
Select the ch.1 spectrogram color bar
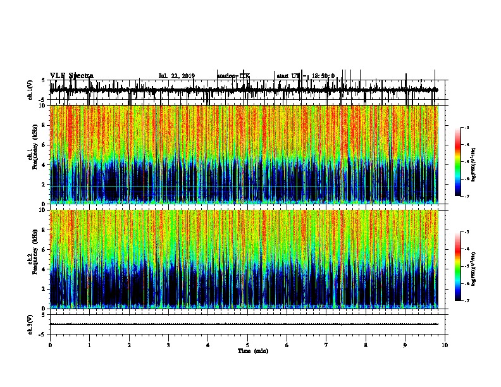pyautogui.click(x=458, y=162)
